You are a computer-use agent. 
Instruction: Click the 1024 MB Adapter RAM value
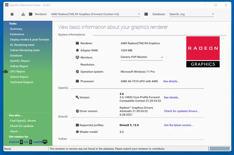(x=126, y=51)
